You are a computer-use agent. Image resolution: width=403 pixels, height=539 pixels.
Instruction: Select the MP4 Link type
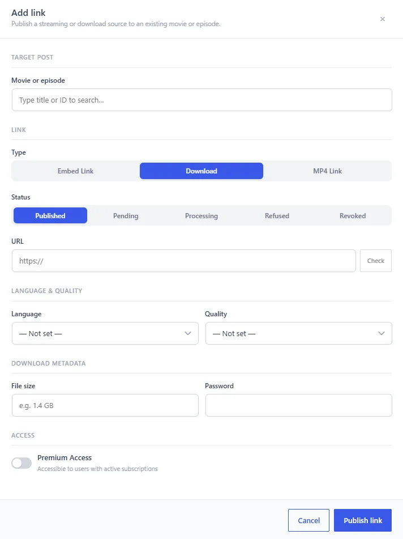328,171
